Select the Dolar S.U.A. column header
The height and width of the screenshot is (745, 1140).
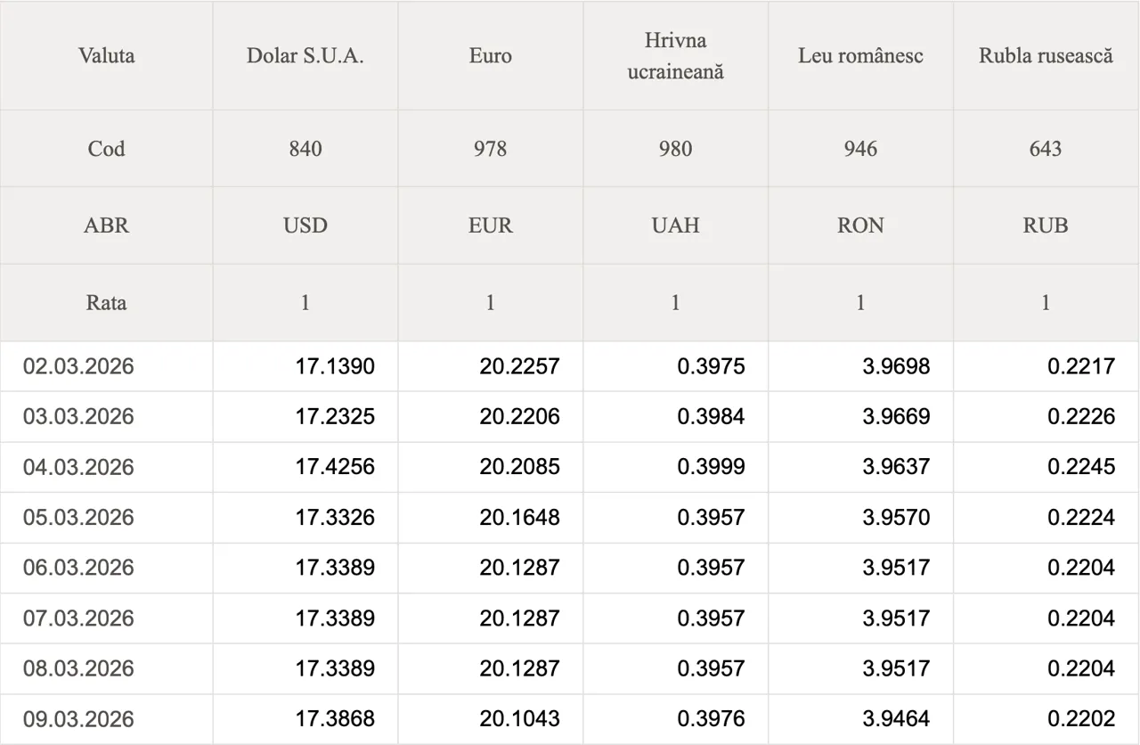pos(305,55)
